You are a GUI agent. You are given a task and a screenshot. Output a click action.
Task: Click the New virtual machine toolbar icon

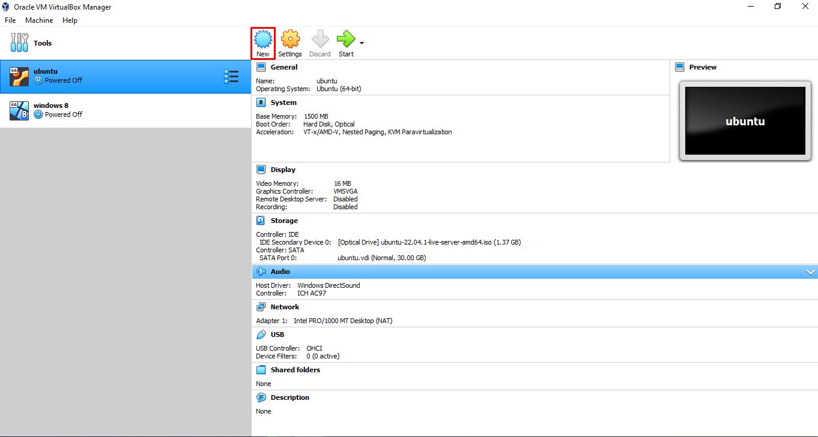263,40
